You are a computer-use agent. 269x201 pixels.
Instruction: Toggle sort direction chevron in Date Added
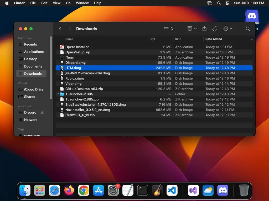point(252,39)
